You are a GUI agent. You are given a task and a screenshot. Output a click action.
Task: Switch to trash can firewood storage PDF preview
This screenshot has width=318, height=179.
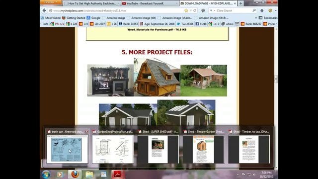68,149
